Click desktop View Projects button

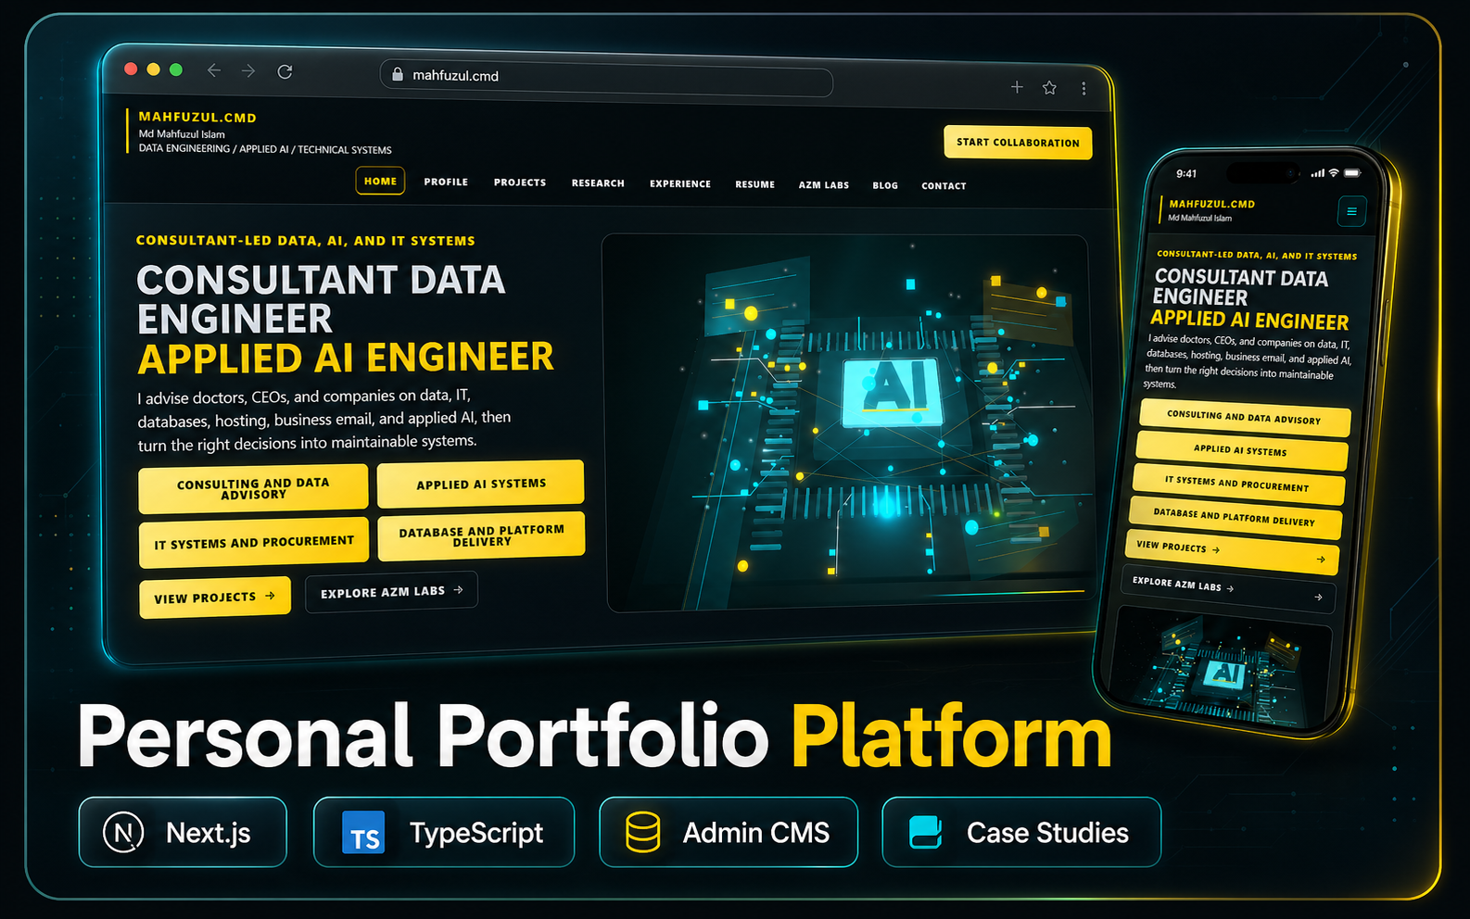tap(214, 598)
